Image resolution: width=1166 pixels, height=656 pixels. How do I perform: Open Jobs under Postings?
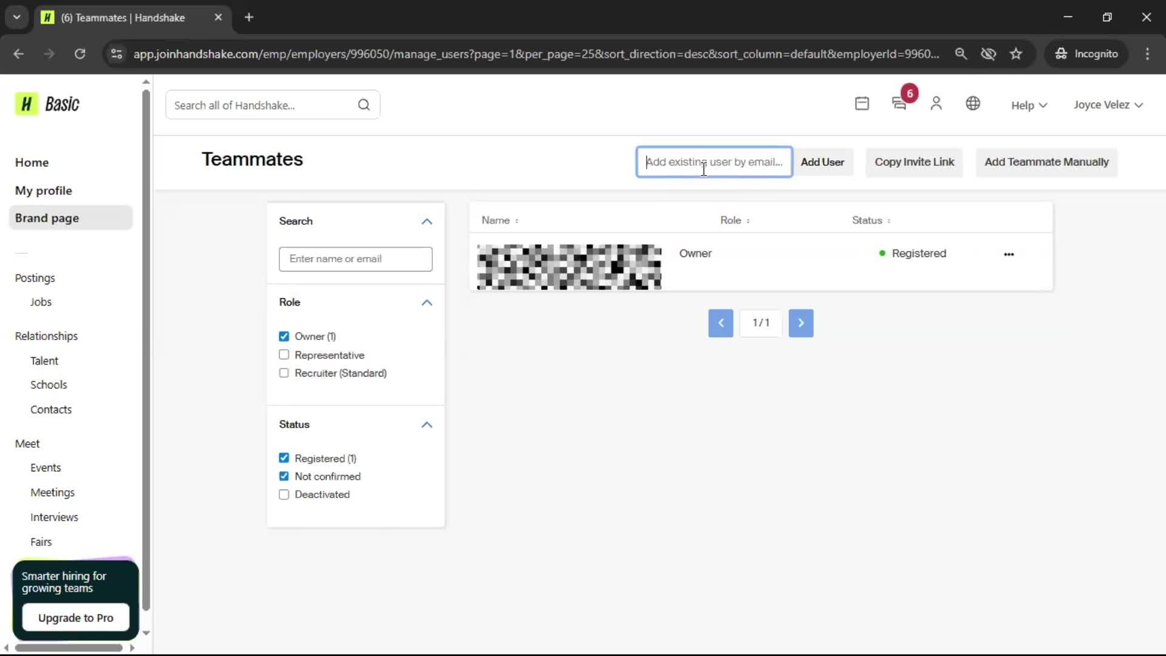click(x=41, y=302)
